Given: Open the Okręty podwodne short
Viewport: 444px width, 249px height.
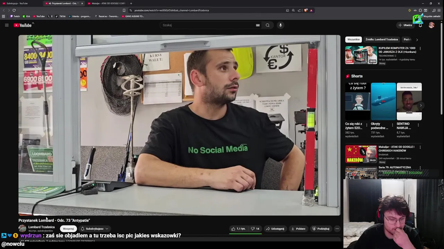Looking at the screenshot, I should click(383, 101).
